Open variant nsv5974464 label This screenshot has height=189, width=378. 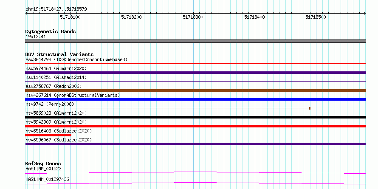56,68
